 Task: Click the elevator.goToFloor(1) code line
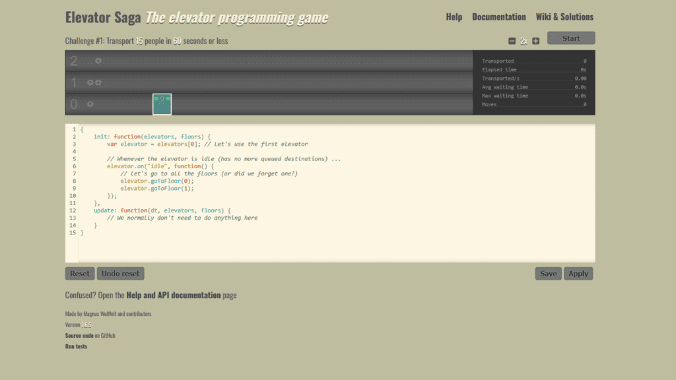point(157,188)
